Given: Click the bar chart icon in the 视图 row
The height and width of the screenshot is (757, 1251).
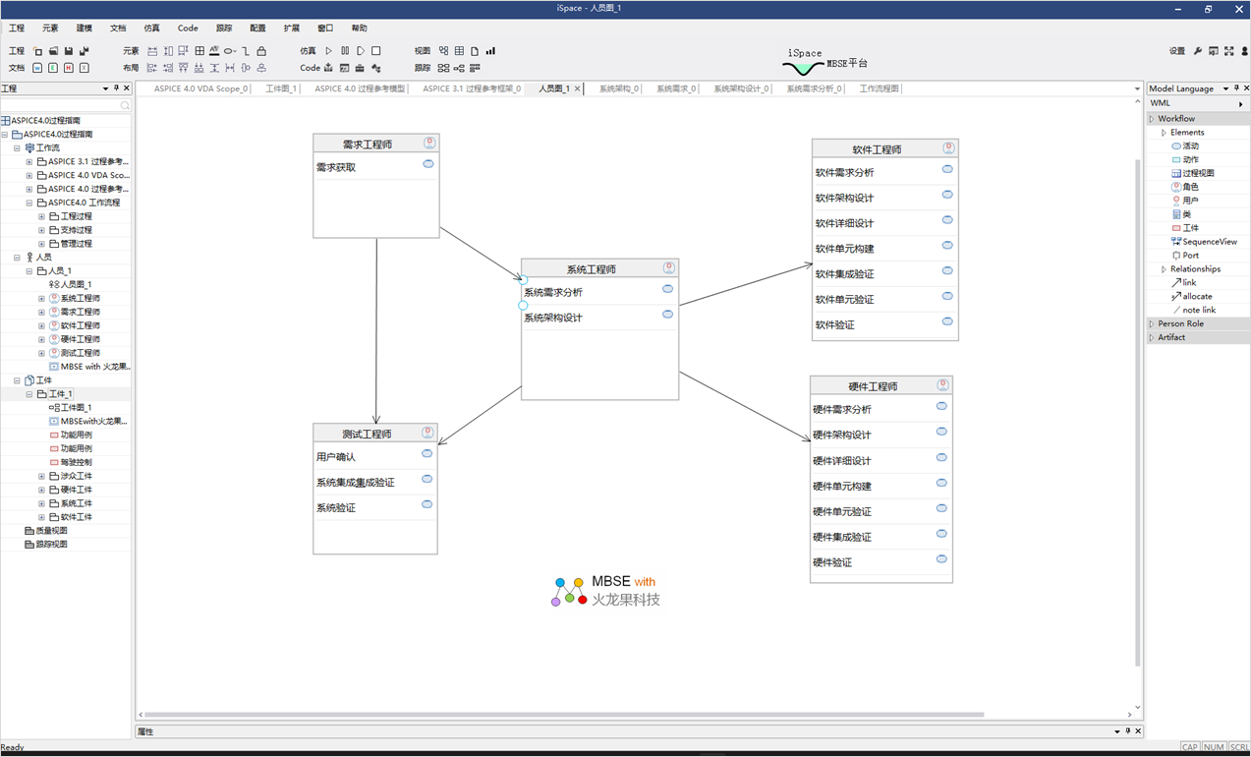Looking at the screenshot, I should coord(490,51).
